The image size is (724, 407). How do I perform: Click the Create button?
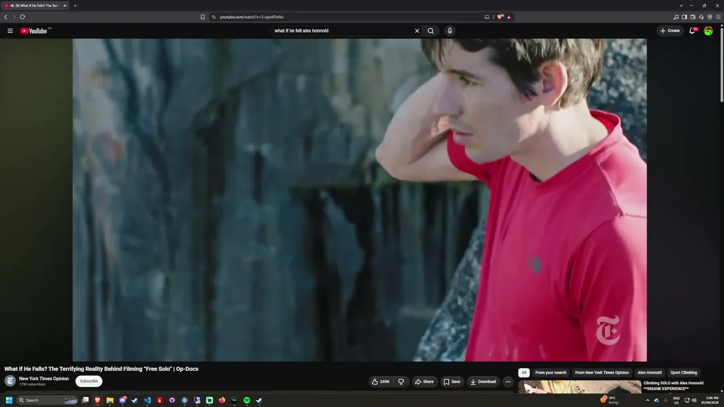670,31
